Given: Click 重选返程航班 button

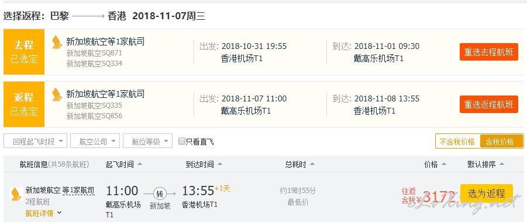Looking at the screenshot, I should point(489,104).
